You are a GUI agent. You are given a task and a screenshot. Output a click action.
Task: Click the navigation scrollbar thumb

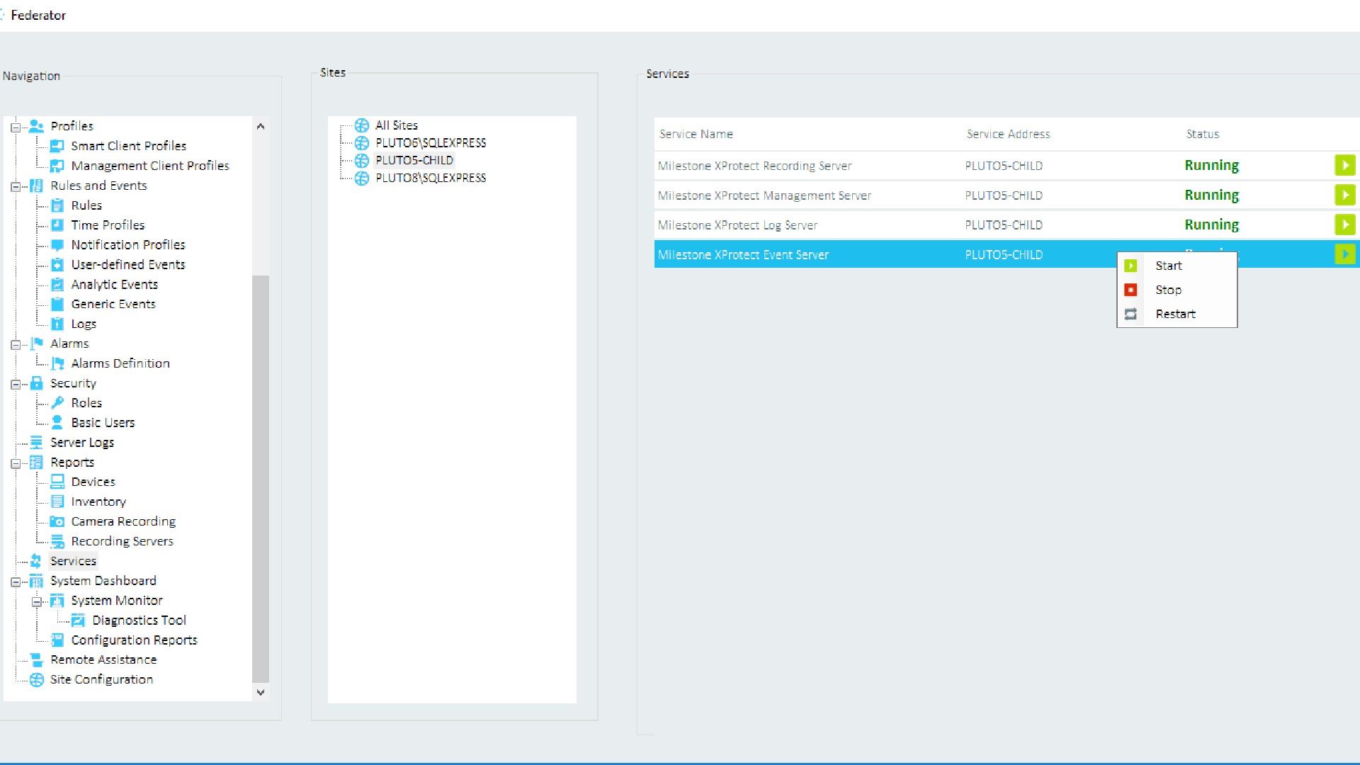pyautogui.click(x=261, y=478)
